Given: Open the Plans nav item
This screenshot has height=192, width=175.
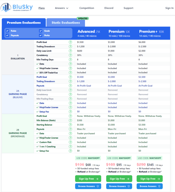Looking at the screenshot, I should click(42, 8).
